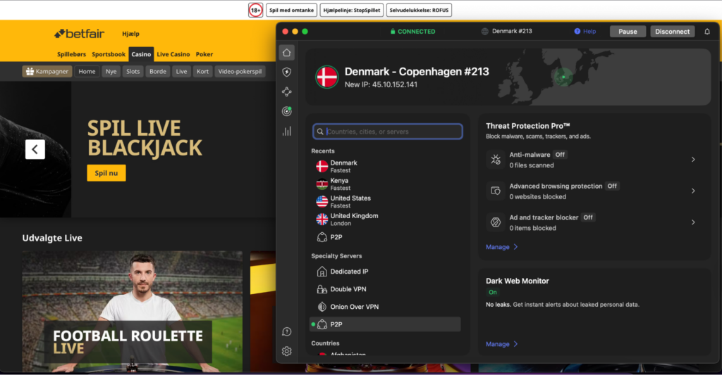Open Football Roulette Live game thumbnail
Image resolution: width=722 pixels, height=375 pixels.
point(132,311)
